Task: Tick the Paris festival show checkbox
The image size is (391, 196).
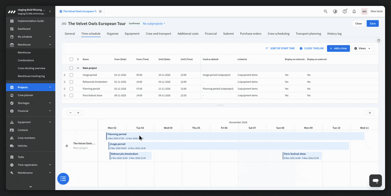Action: point(71,95)
